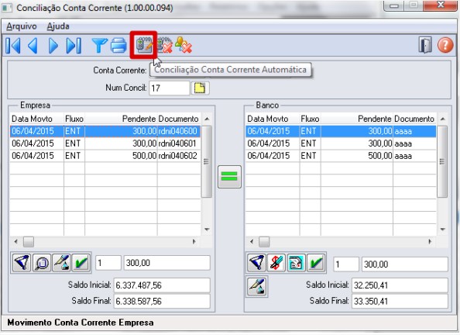Click the green equals conciliate button
Viewport: 460px width, 335px height.
(x=229, y=177)
